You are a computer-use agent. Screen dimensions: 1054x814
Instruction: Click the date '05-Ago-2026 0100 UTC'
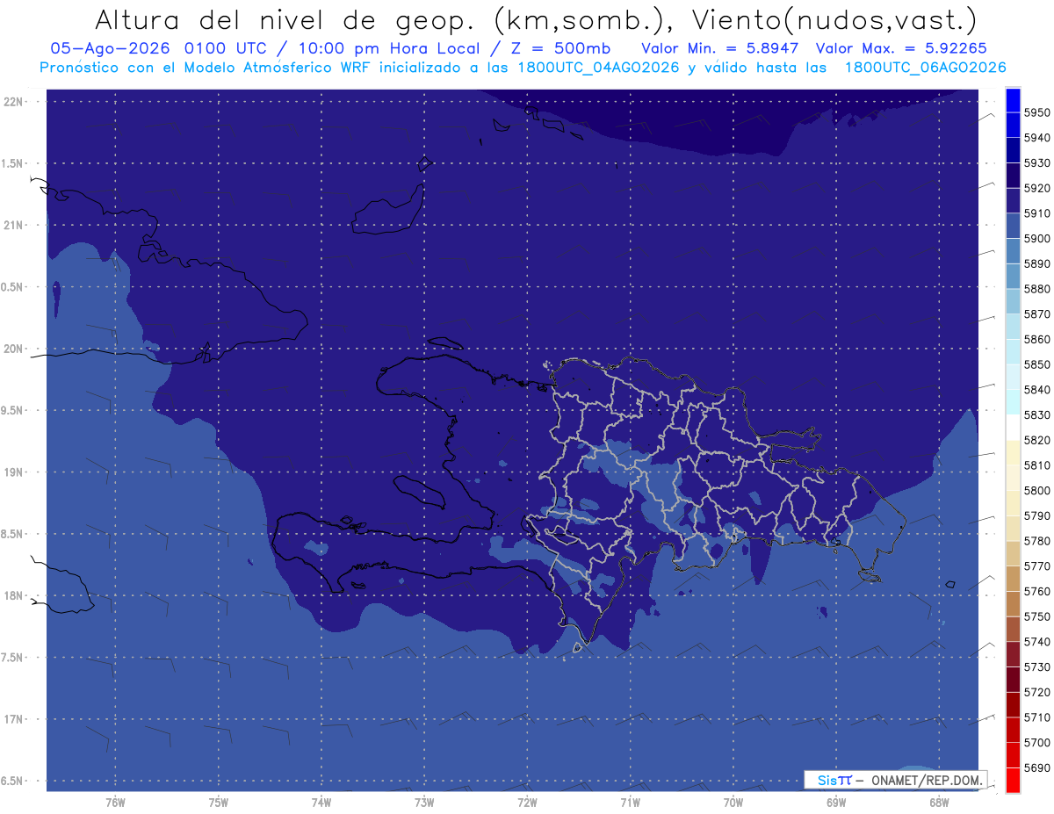click(160, 48)
